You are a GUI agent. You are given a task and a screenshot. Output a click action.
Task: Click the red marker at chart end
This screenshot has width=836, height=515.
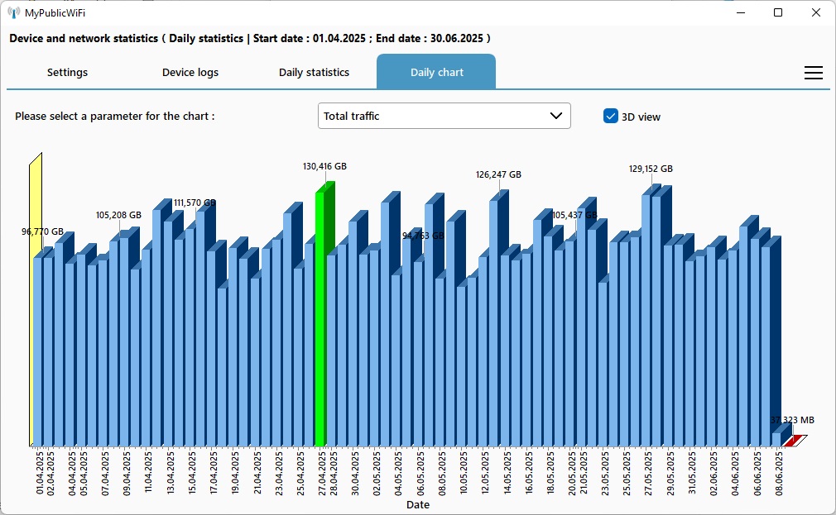(x=792, y=441)
